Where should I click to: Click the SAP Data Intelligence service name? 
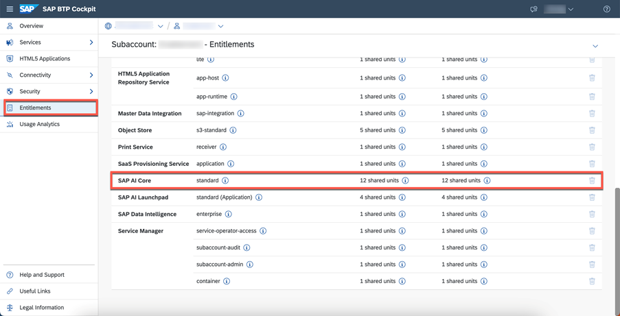[x=147, y=214]
